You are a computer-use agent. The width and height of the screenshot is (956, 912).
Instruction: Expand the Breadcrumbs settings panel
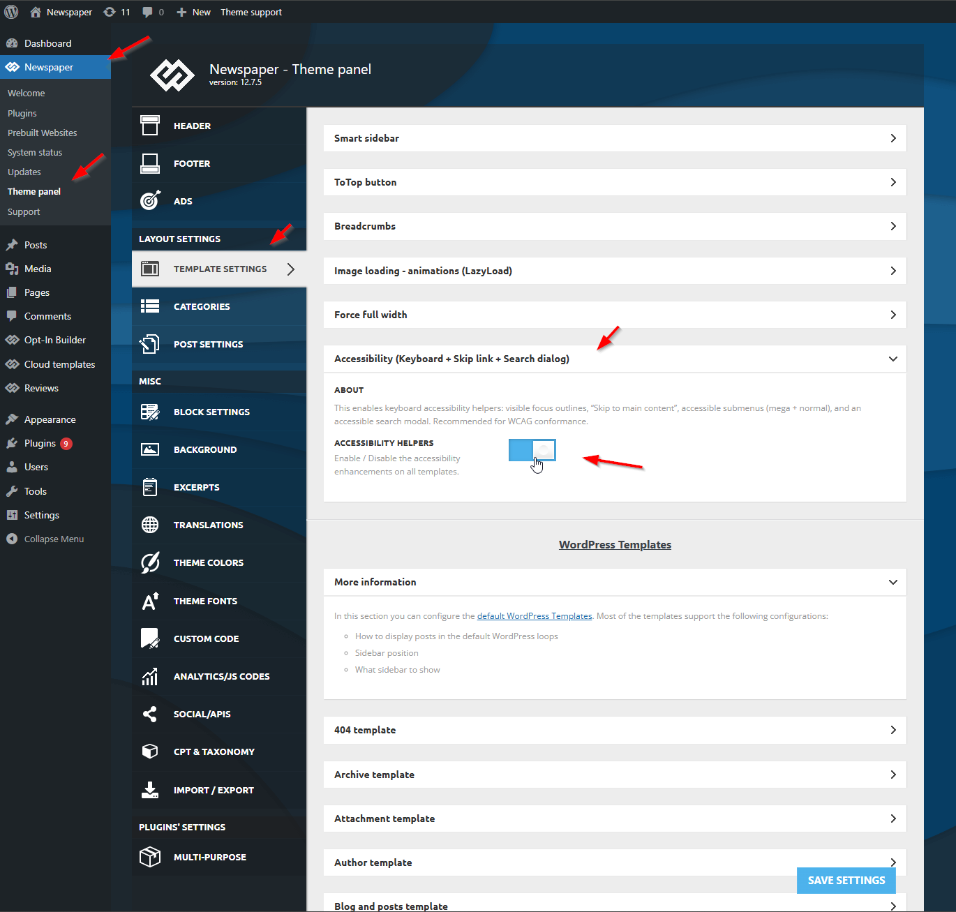point(614,226)
